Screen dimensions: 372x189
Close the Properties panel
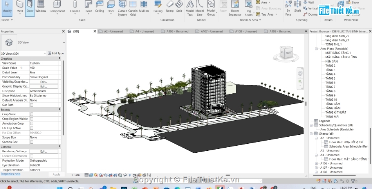point(63,31)
